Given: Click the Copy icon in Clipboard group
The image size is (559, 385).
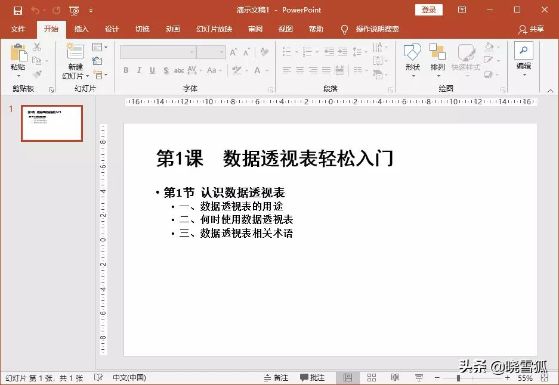Looking at the screenshot, I should click(x=36, y=60).
